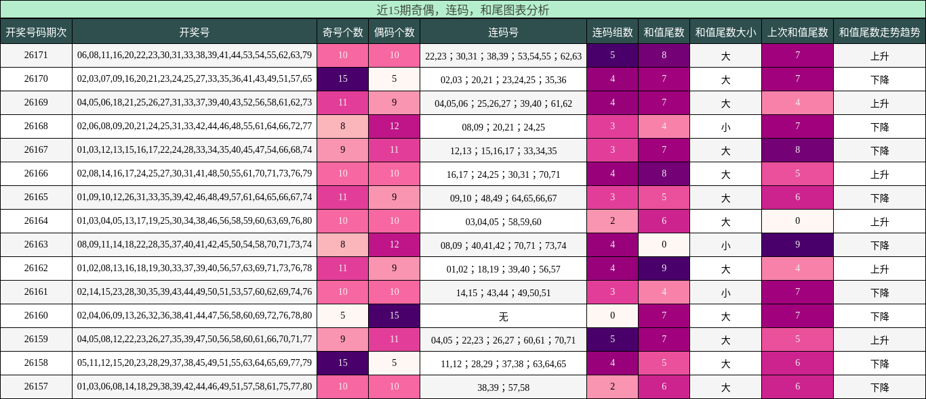Click period number 26164
926x399 pixels.
pos(36,220)
